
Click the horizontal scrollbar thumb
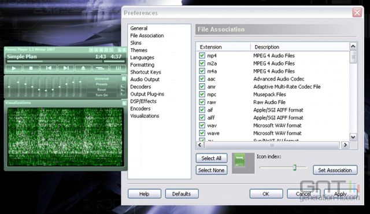coord(272,145)
